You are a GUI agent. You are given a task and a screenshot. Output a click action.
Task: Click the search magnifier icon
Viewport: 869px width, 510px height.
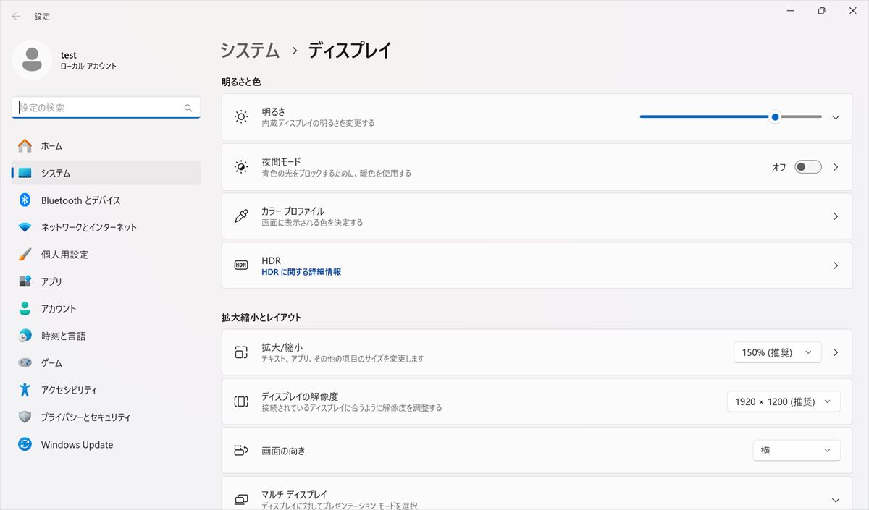188,108
